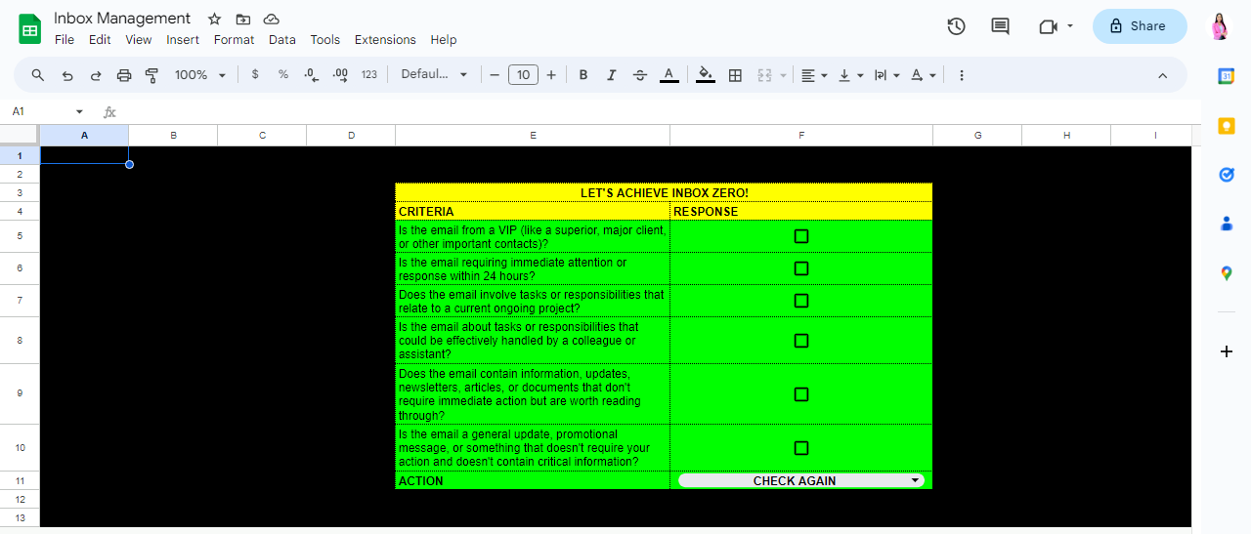Open the Insert menu

point(183,40)
